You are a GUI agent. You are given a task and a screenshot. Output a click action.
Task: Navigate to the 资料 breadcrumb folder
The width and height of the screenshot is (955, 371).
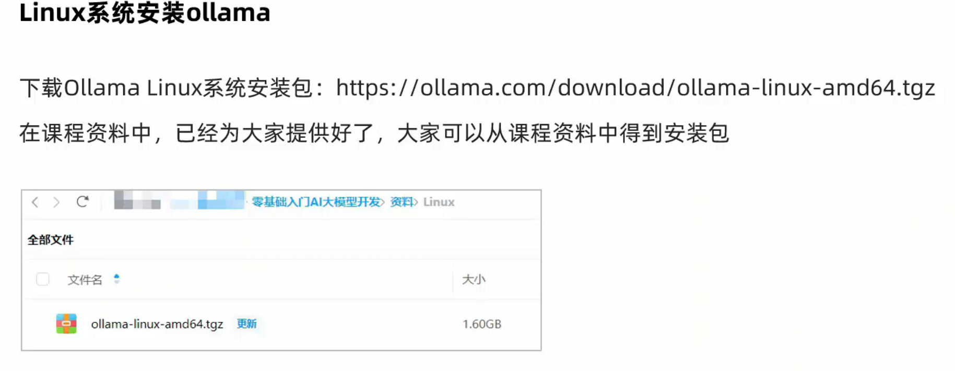(401, 202)
